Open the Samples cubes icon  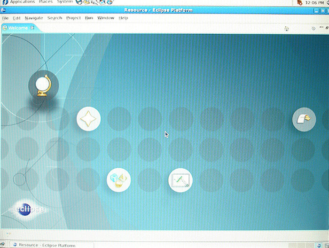click(118, 180)
